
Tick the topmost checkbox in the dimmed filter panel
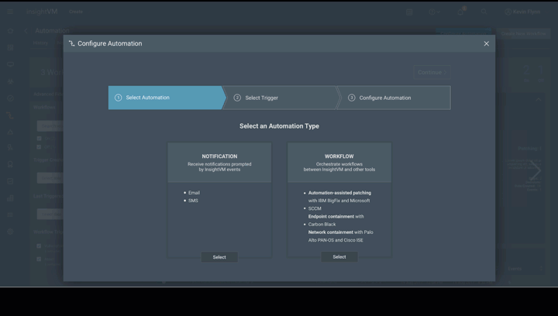point(39,139)
